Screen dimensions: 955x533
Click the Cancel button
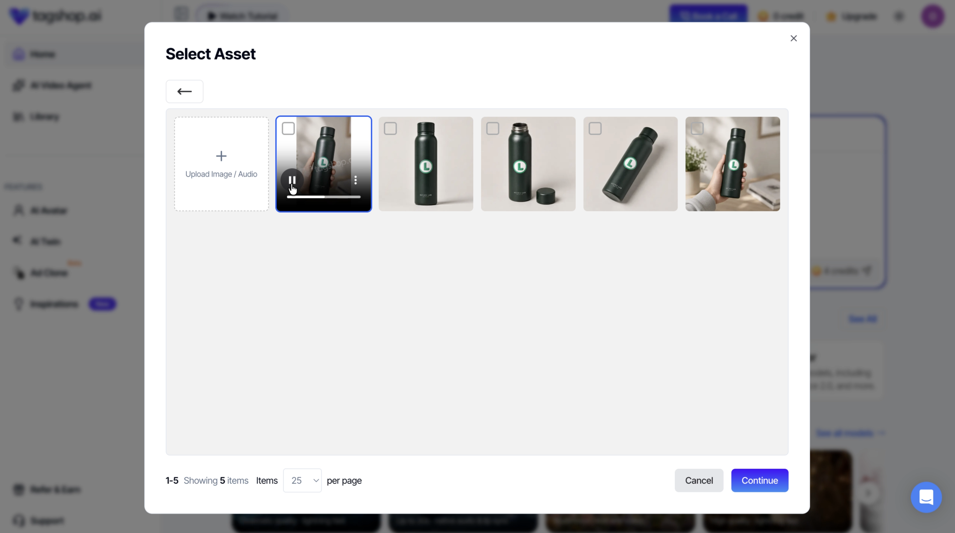click(699, 480)
